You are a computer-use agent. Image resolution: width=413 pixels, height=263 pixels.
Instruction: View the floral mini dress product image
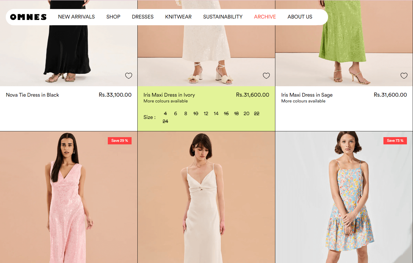click(344, 200)
